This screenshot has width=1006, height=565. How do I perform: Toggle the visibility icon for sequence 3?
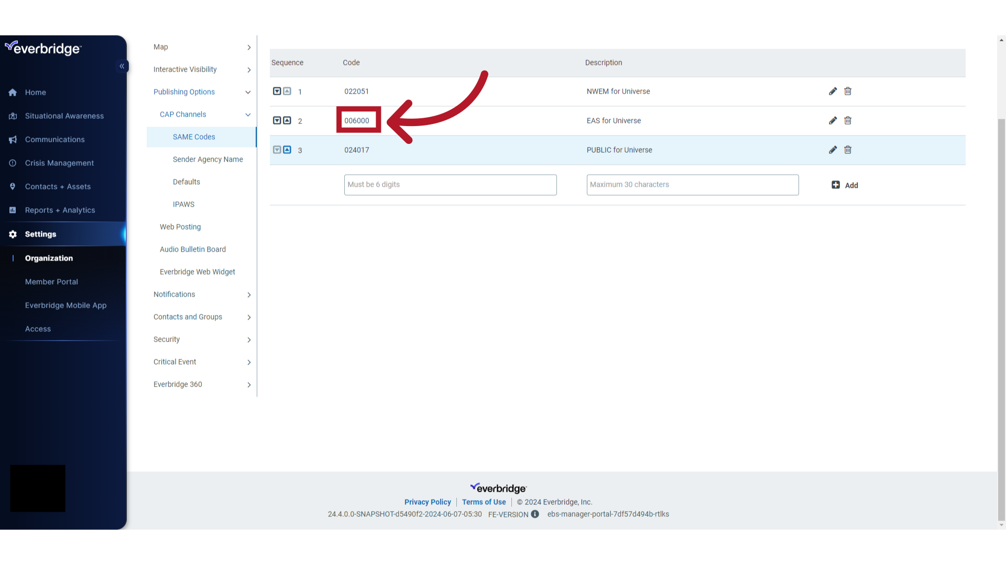tap(276, 150)
